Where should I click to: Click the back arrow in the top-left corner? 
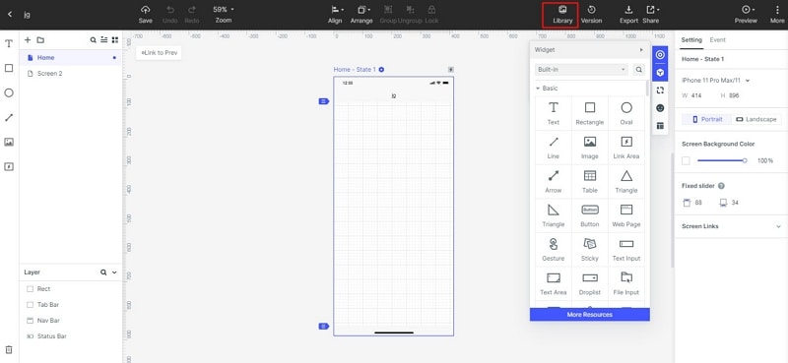10,15
